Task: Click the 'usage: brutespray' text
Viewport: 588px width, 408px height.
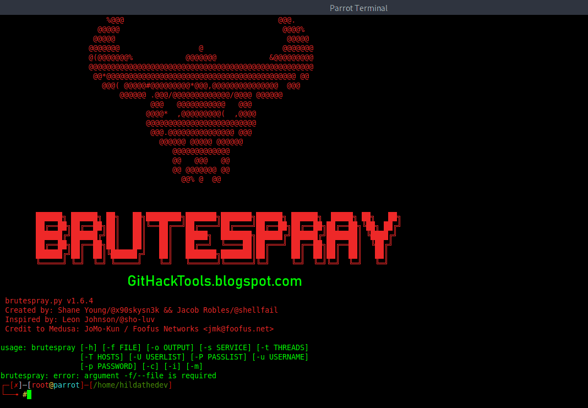Action: coord(38,347)
